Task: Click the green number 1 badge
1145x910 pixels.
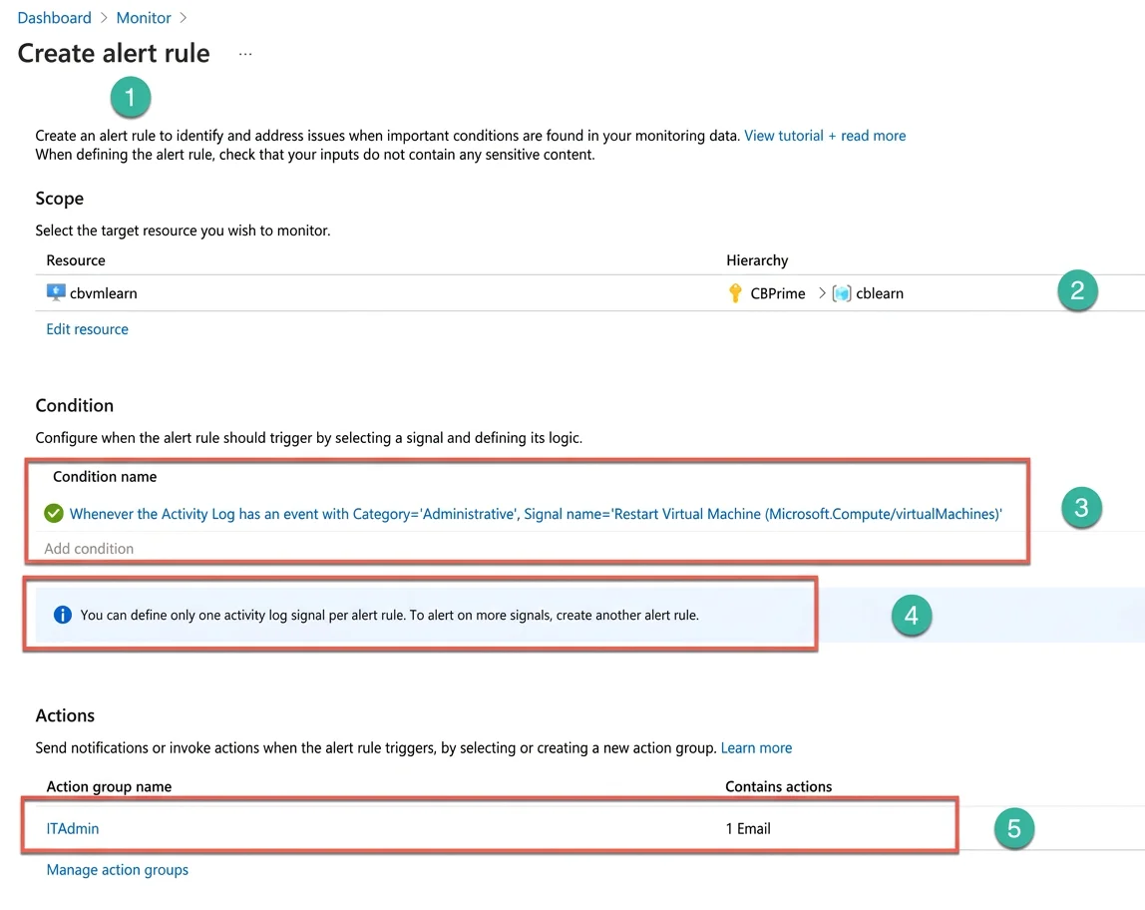Action: point(131,97)
